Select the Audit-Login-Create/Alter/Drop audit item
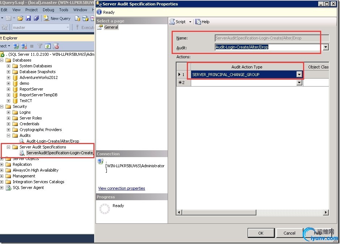This screenshot has height=244, width=340. pyautogui.click(x=53, y=141)
